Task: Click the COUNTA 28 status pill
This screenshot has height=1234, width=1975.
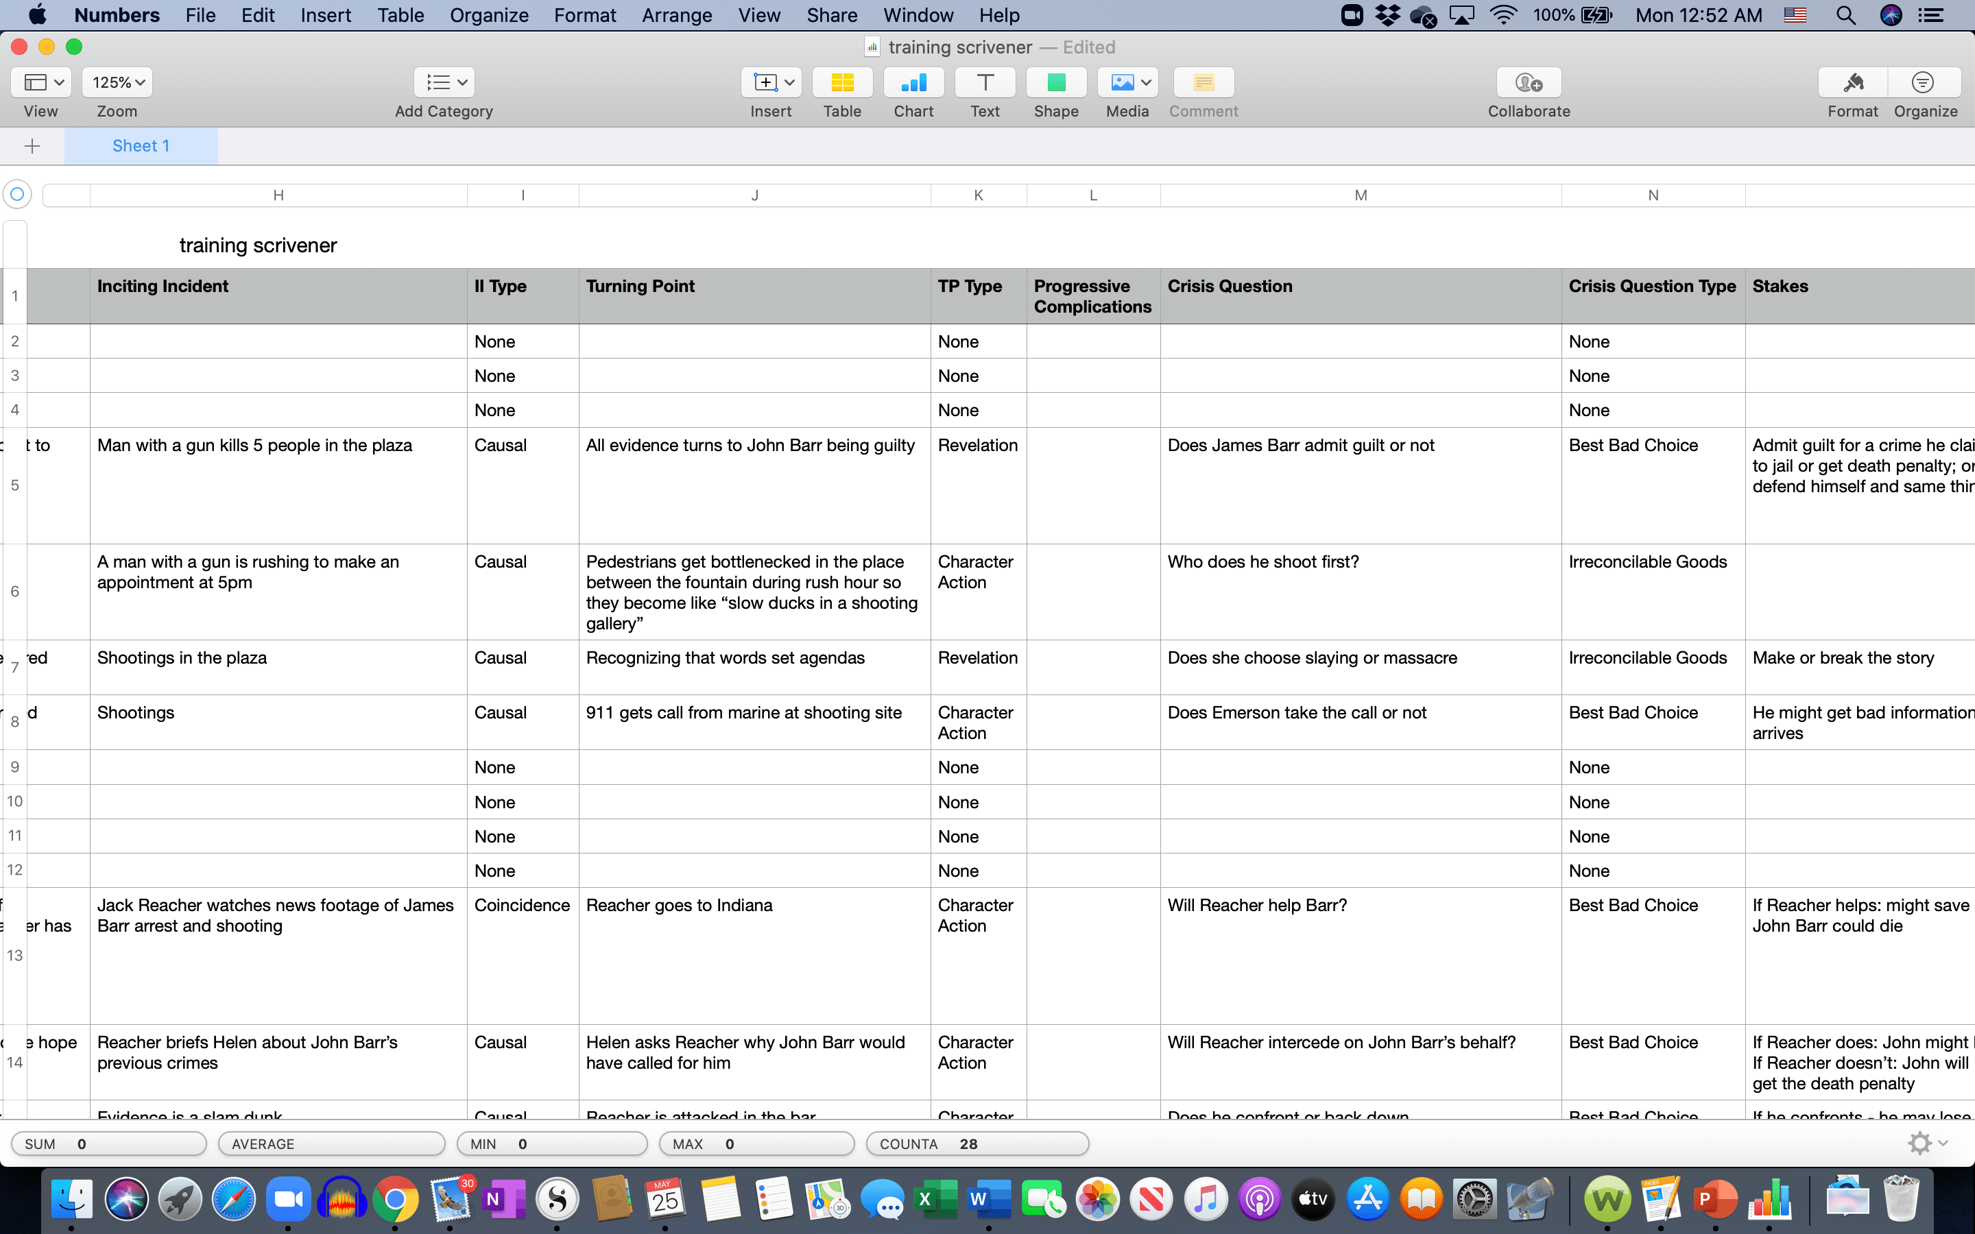Action: (976, 1144)
